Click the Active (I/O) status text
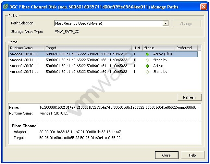210x164 pixels. point(163,54)
